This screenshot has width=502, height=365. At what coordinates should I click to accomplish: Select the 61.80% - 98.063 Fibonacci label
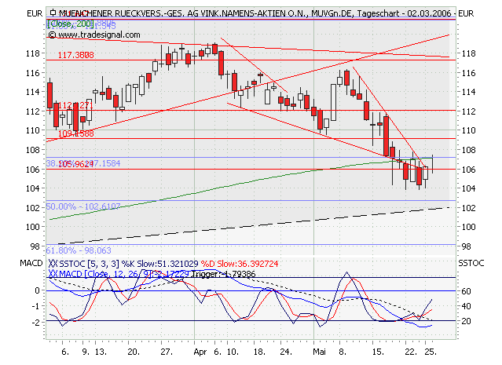79,250
